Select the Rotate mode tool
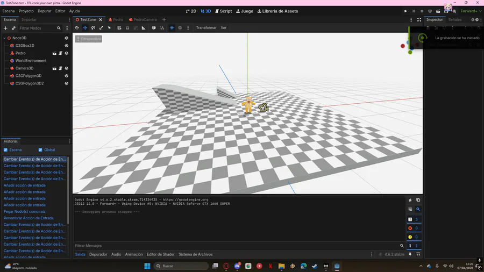The width and height of the screenshot is (484, 272). 93,28
